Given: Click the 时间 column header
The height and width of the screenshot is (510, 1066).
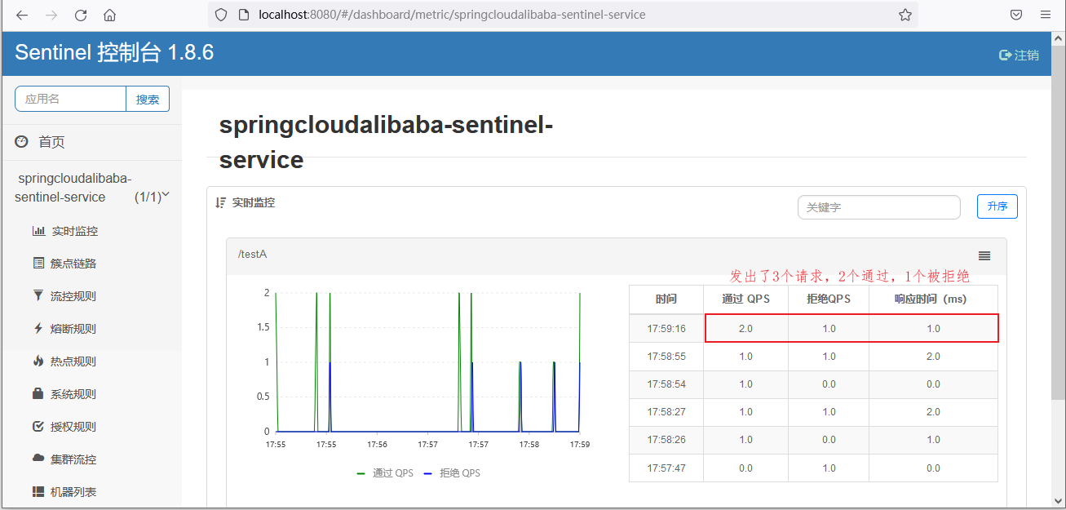Looking at the screenshot, I should 666,299.
